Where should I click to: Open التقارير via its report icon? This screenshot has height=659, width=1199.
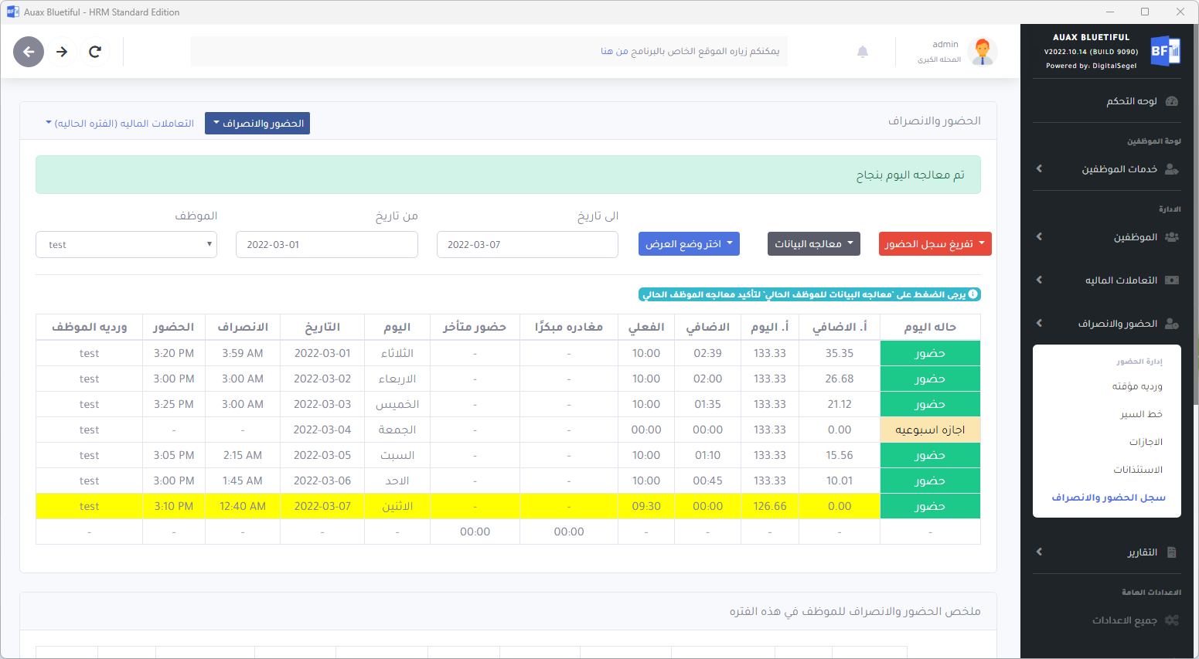tap(1172, 552)
